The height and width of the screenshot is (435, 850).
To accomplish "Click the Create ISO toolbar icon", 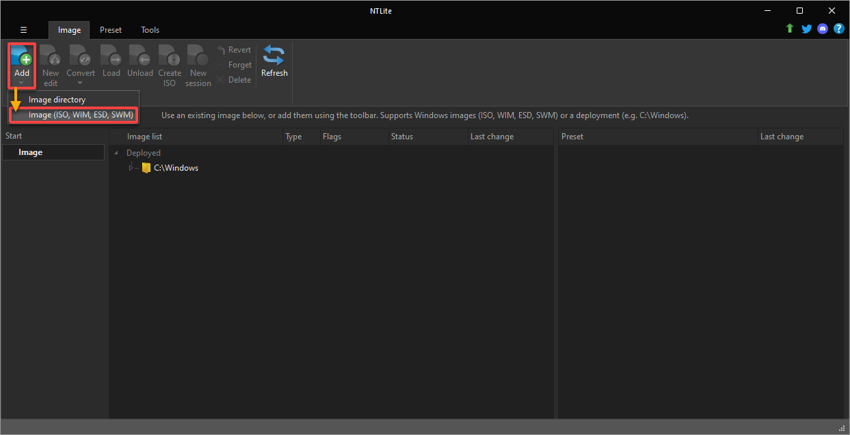I will [169, 56].
